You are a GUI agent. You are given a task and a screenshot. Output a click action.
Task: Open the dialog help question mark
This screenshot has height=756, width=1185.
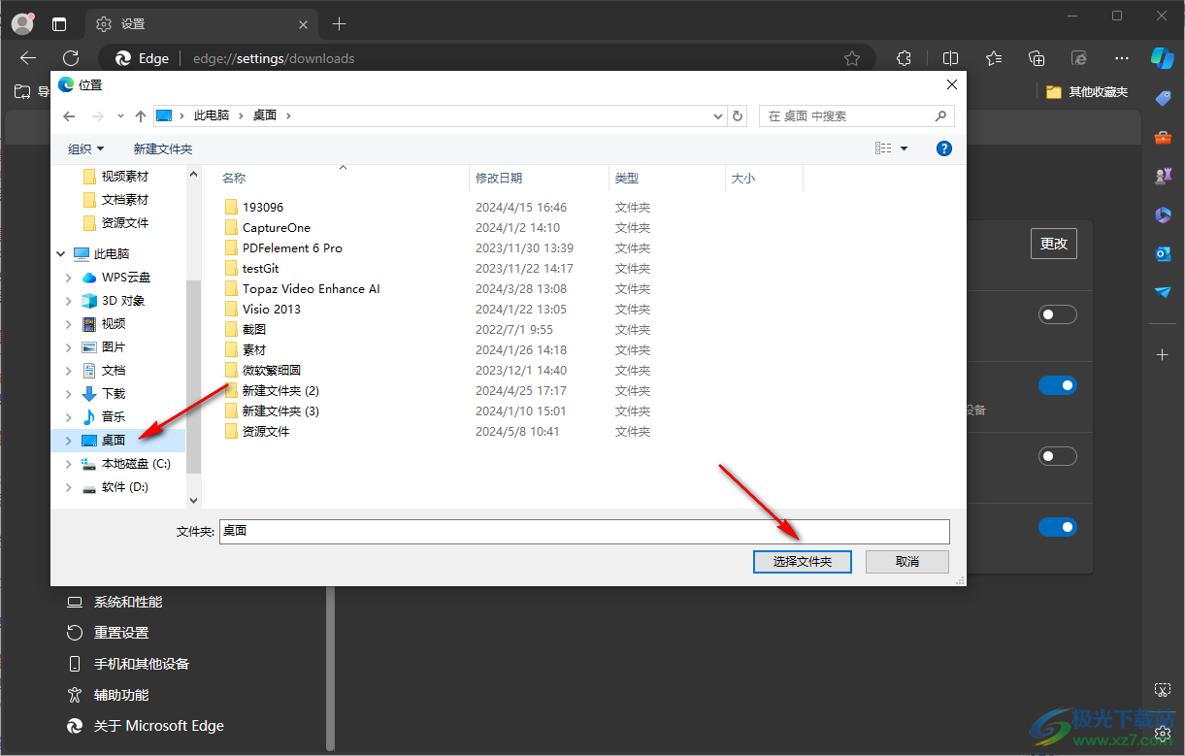(944, 148)
